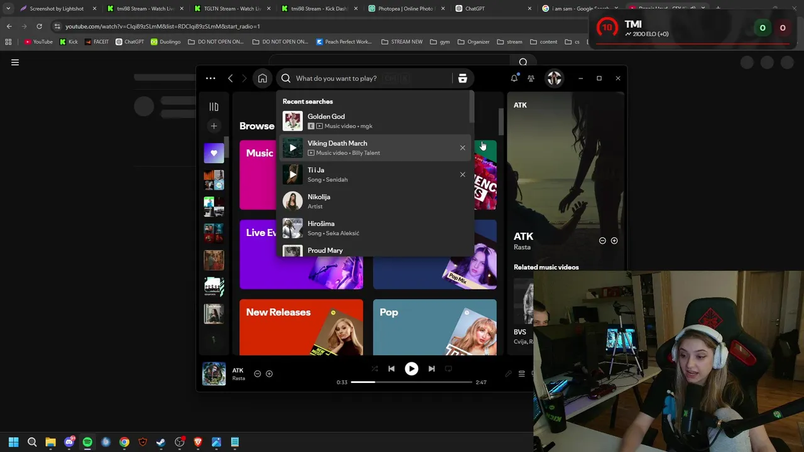The image size is (804, 452).
Task: Open Friend Activity icon in Spotify
Action: (x=531, y=78)
